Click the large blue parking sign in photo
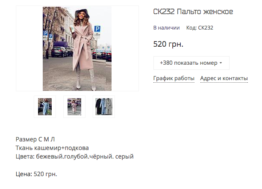 point(97,29)
